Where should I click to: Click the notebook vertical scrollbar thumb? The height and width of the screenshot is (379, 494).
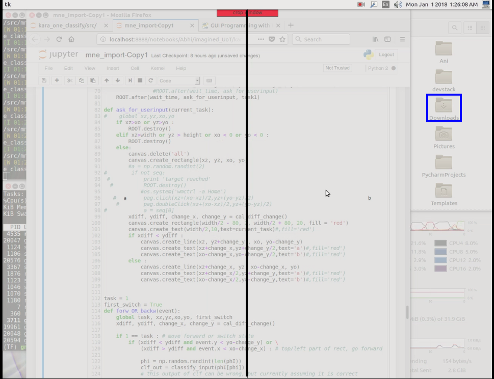pyautogui.click(x=407, y=312)
